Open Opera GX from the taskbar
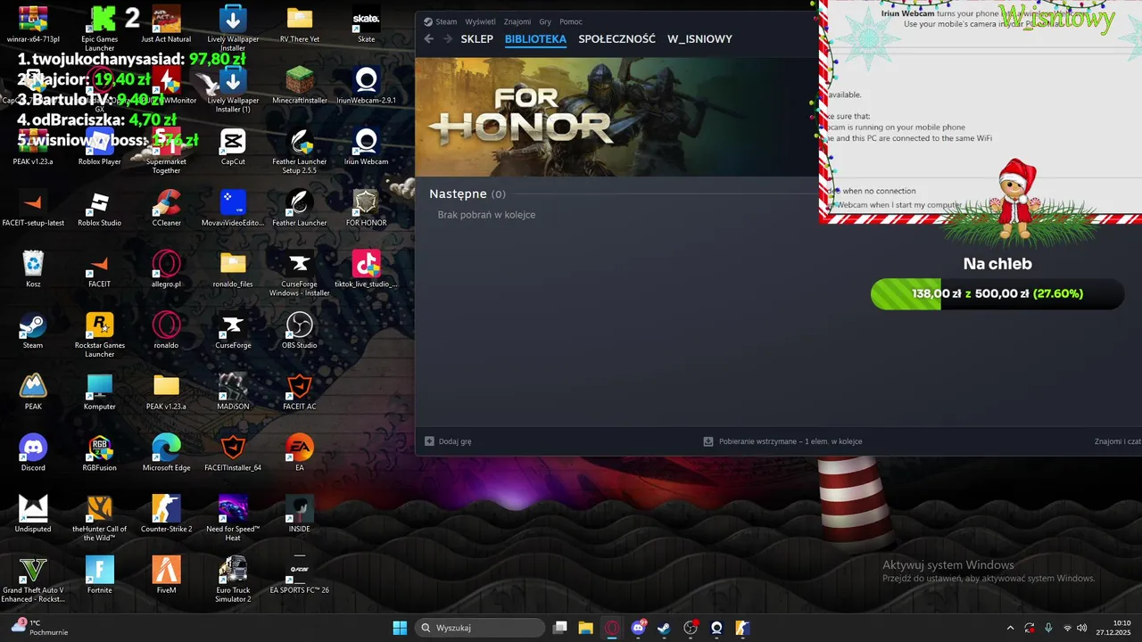 (x=612, y=628)
